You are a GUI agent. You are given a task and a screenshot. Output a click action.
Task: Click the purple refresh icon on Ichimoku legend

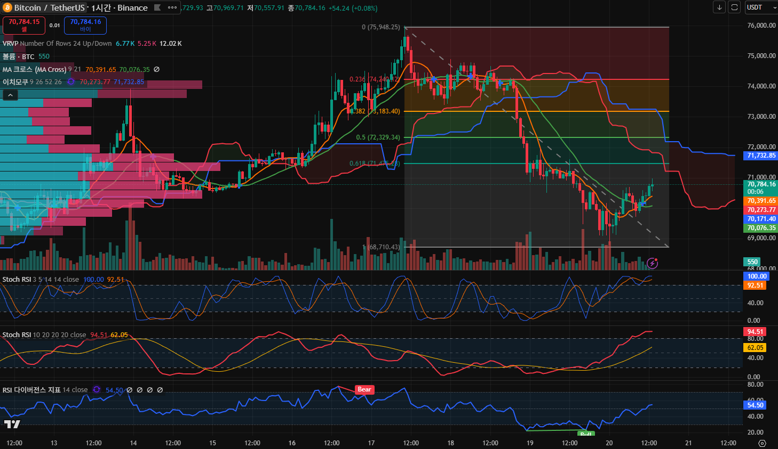point(70,82)
